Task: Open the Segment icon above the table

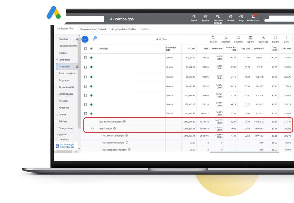Action: [226, 38]
